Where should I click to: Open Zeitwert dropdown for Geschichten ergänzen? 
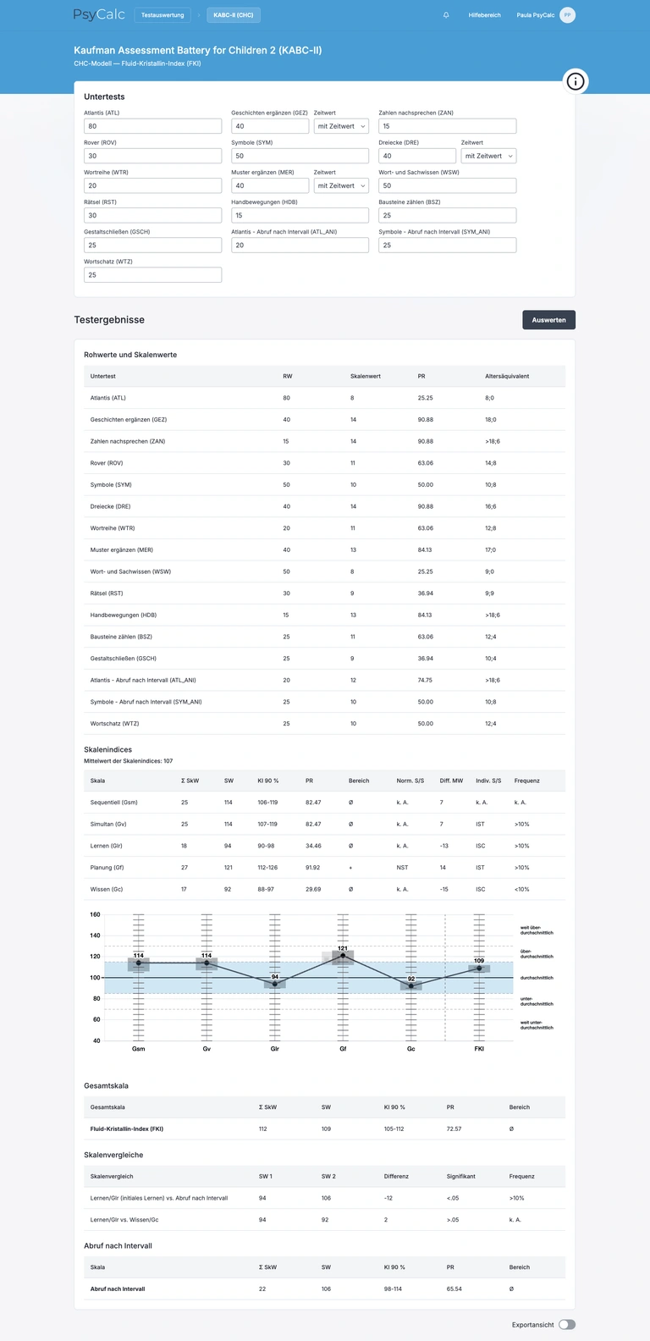tap(341, 126)
